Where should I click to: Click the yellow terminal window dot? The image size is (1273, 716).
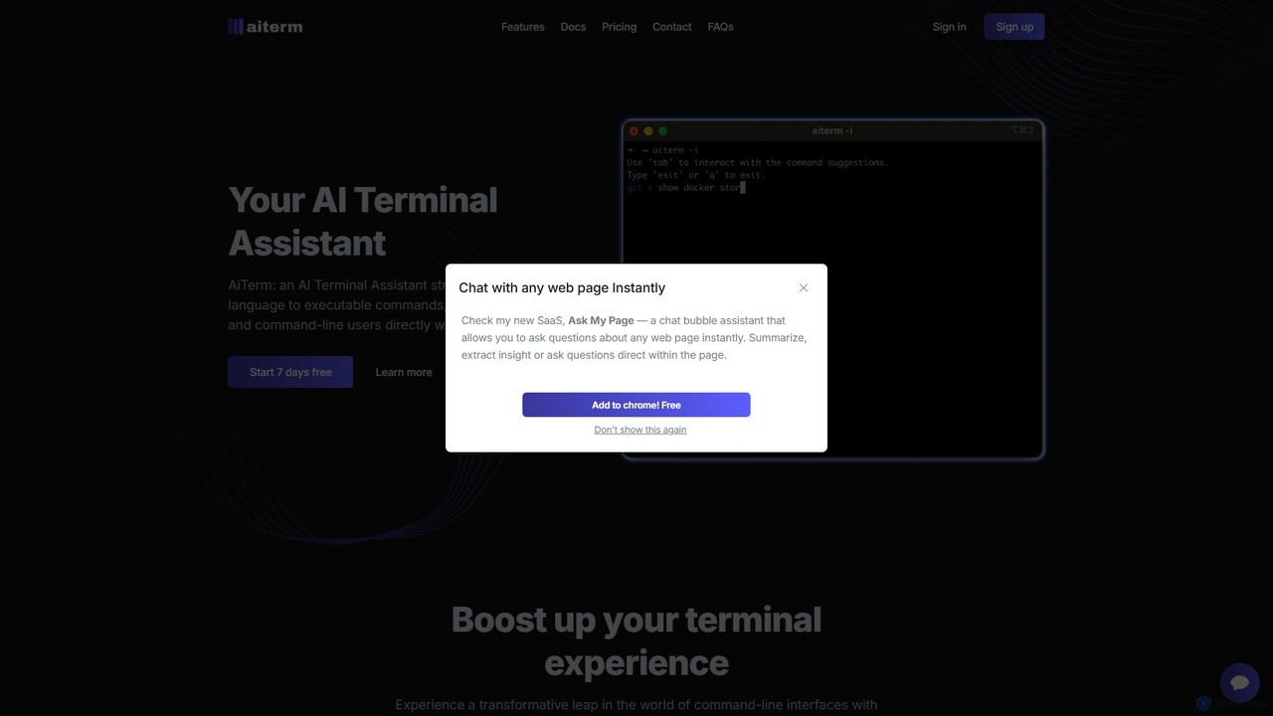click(648, 131)
